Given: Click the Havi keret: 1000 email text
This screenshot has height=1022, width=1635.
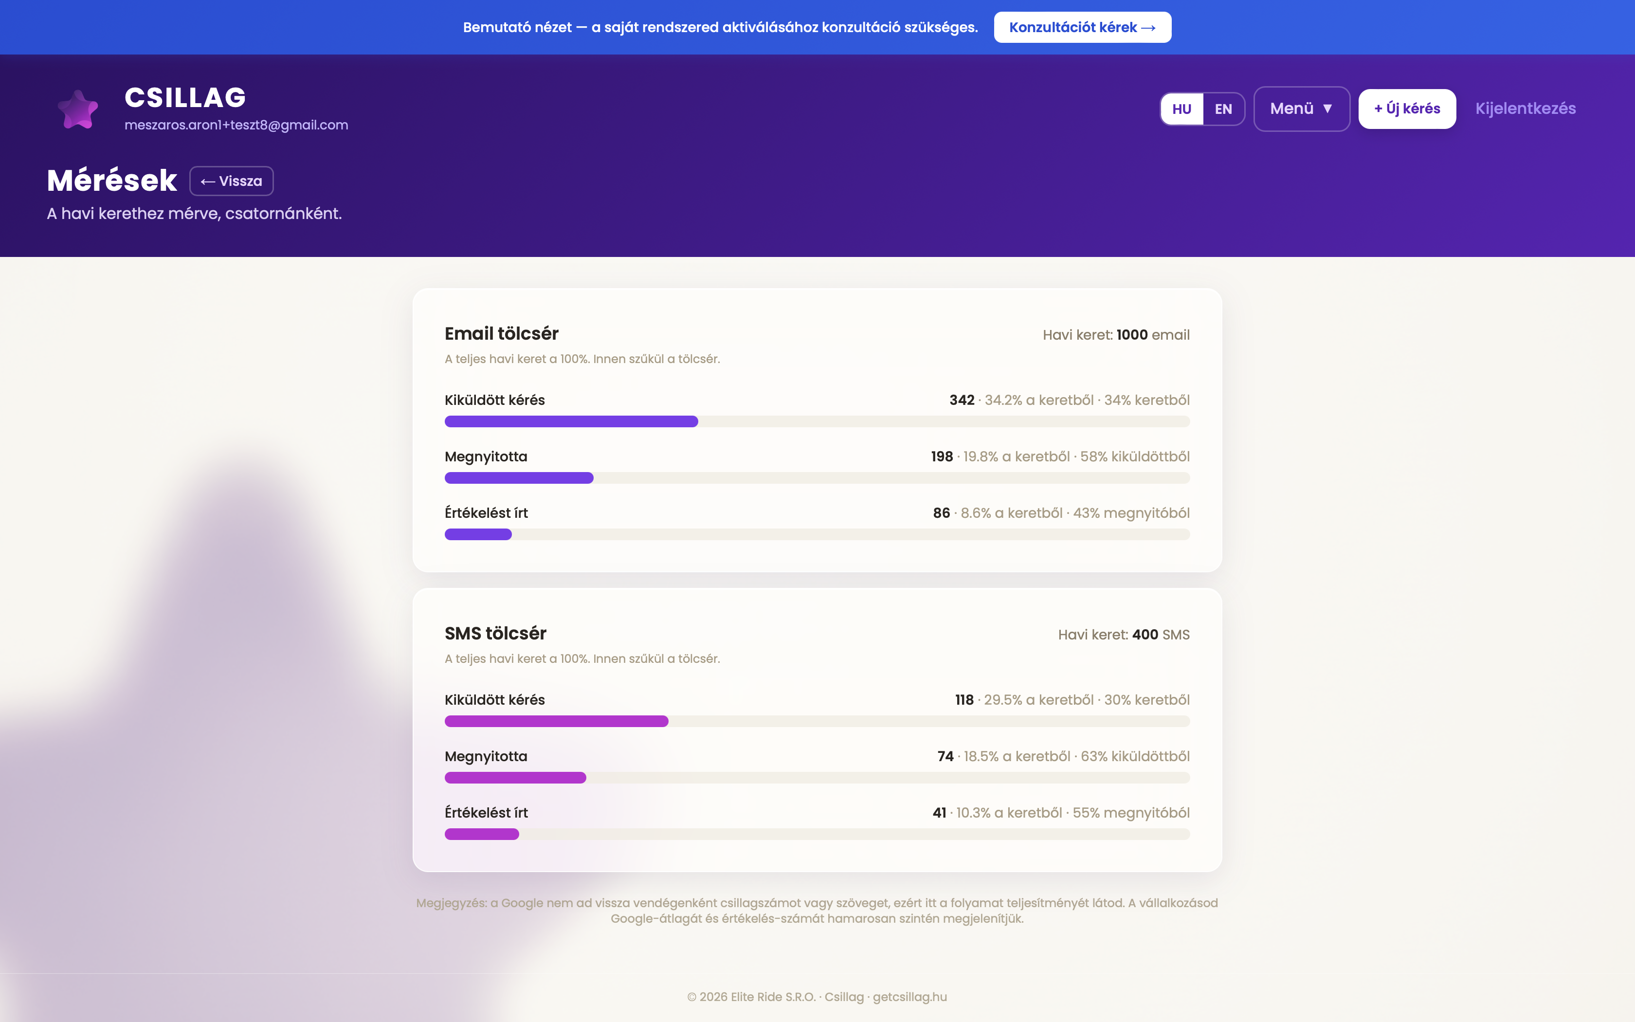Looking at the screenshot, I should click(x=1116, y=335).
